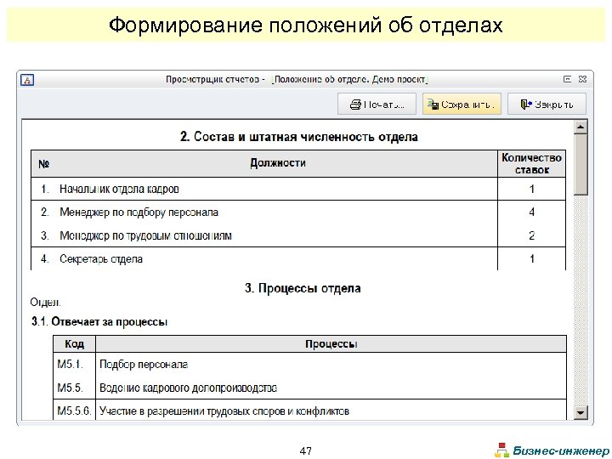Select the Должности column header

[278, 163]
